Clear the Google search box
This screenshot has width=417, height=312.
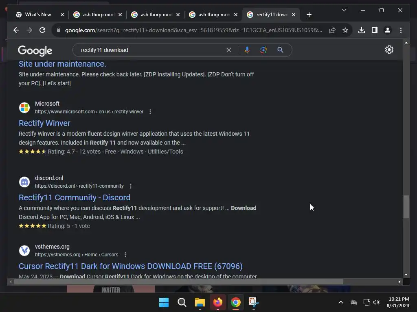(229, 50)
